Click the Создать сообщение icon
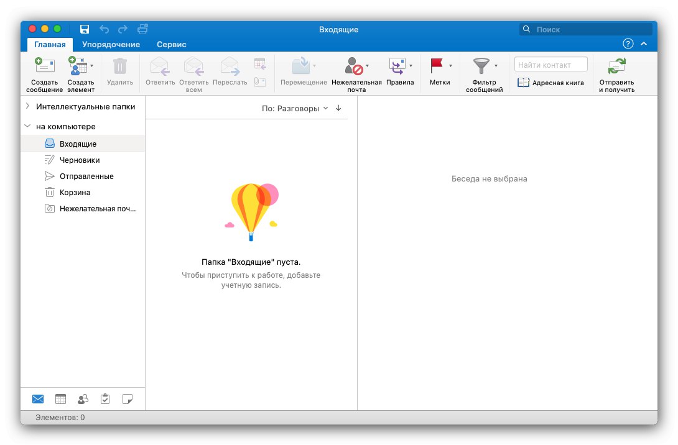This screenshot has height=445, width=678. pyautogui.click(x=44, y=65)
